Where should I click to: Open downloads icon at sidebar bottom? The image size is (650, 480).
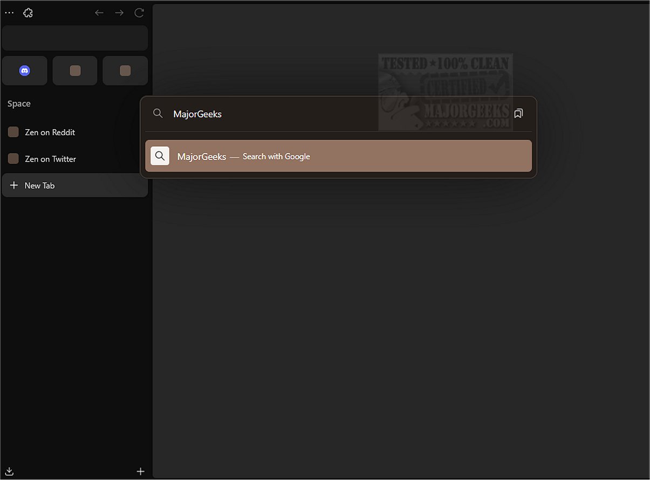pyautogui.click(x=9, y=471)
